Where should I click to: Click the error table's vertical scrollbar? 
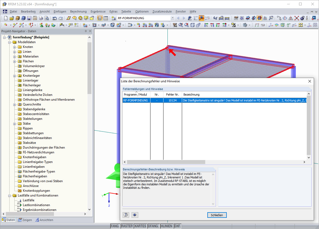tap(309, 126)
